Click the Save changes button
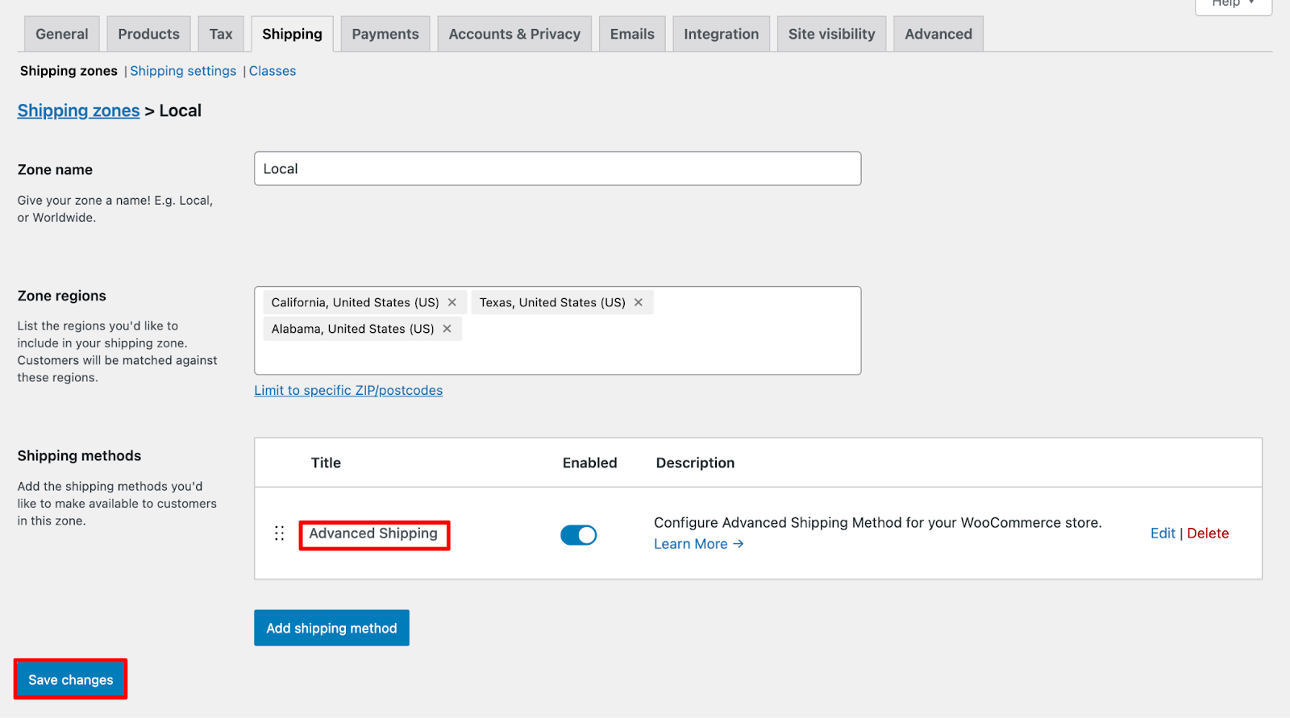The width and height of the screenshot is (1290, 718). (71, 679)
